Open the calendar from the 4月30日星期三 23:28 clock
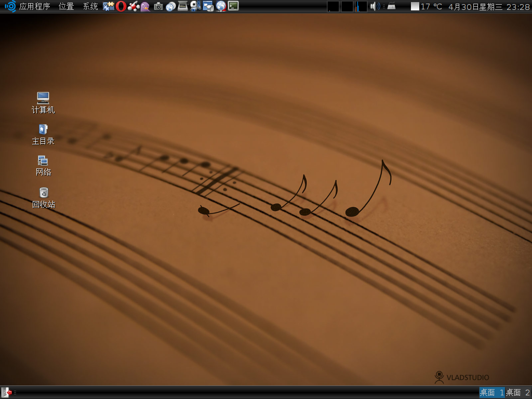The width and height of the screenshot is (532, 399). pos(489,6)
